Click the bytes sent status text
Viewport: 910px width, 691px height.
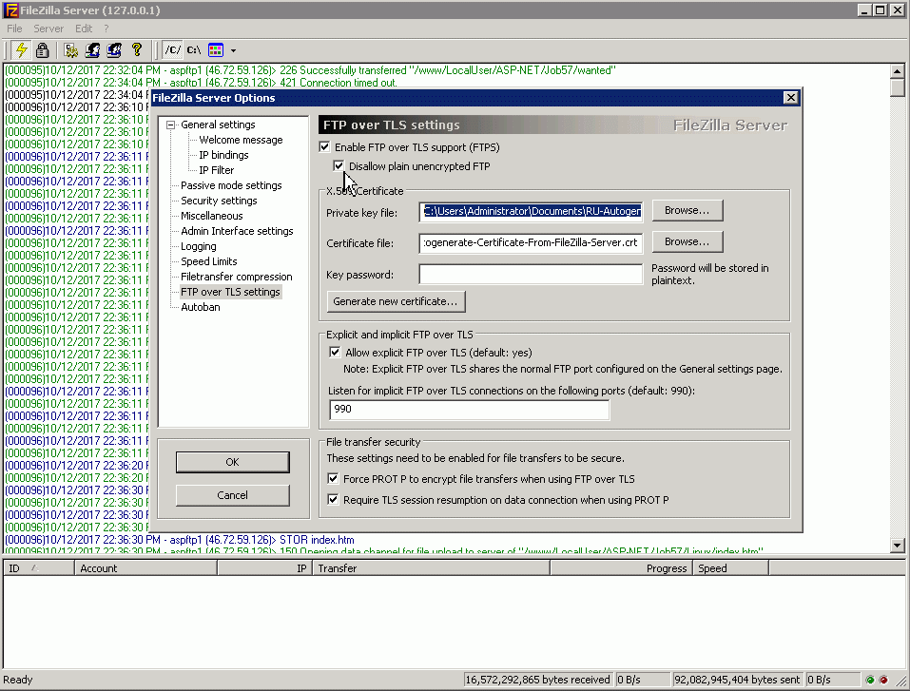(x=737, y=680)
